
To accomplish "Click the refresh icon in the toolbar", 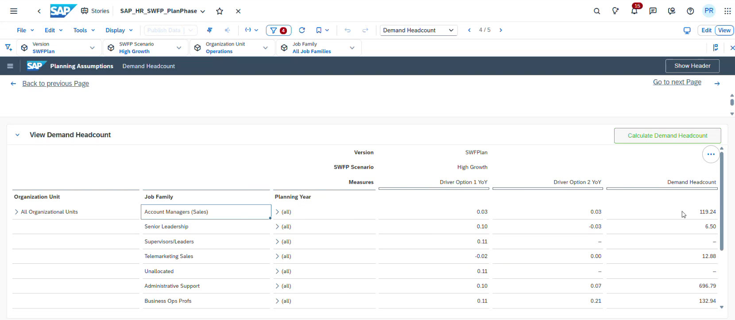I will (302, 30).
